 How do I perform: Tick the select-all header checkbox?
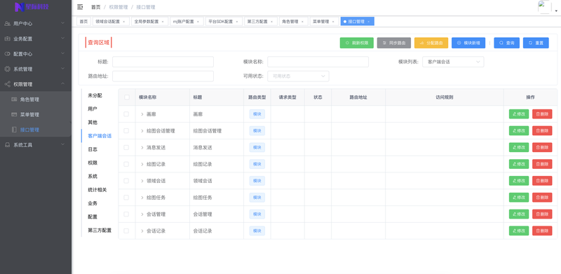pyautogui.click(x=127, y=97)
